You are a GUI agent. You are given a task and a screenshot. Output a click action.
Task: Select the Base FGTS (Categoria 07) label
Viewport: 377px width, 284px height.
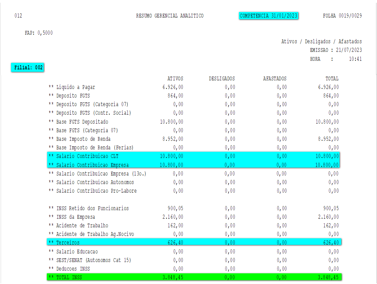tap(87, 130)
